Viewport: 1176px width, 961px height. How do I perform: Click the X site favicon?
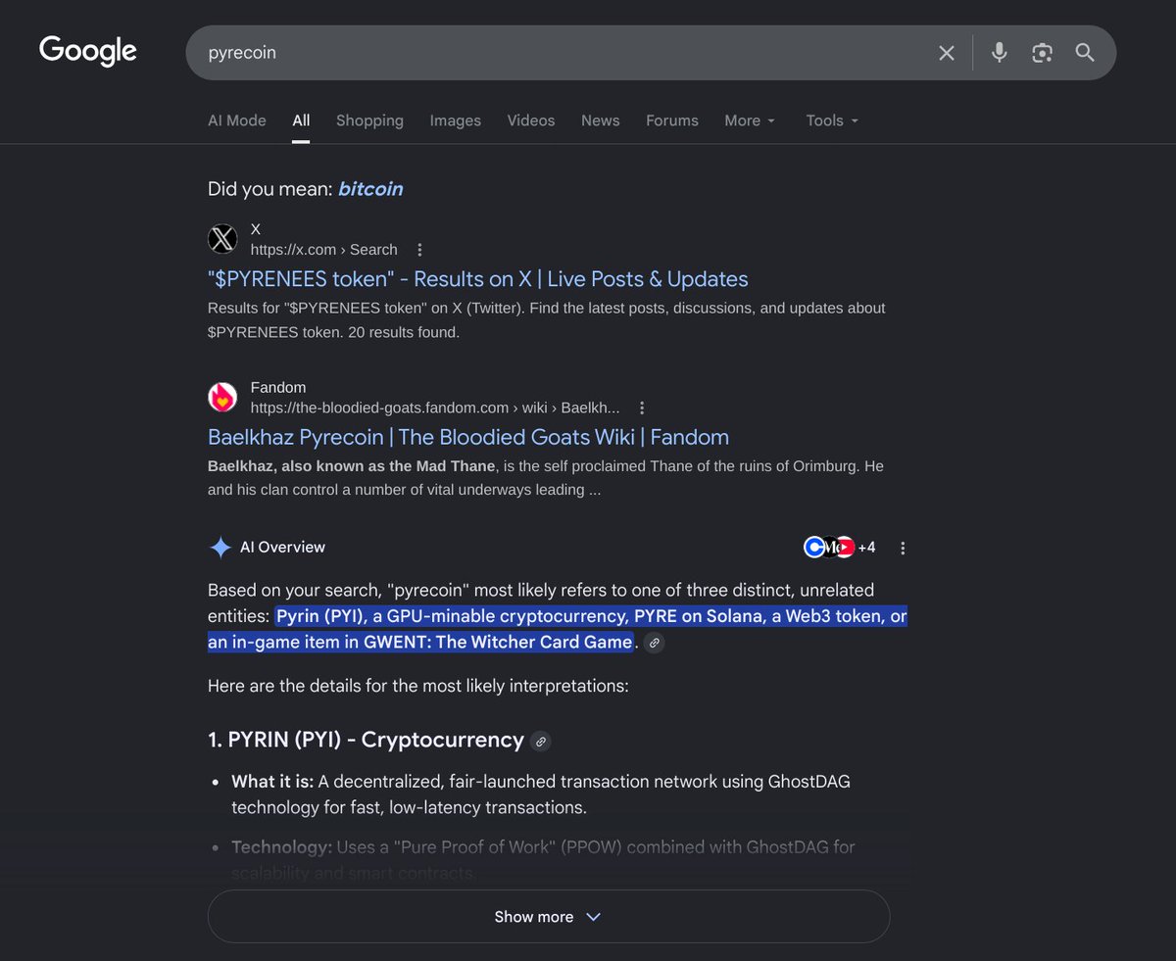(x=222, y=239)
